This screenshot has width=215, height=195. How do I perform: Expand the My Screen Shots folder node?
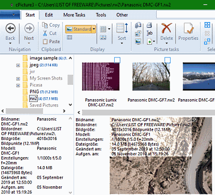(x=18, y=79)
